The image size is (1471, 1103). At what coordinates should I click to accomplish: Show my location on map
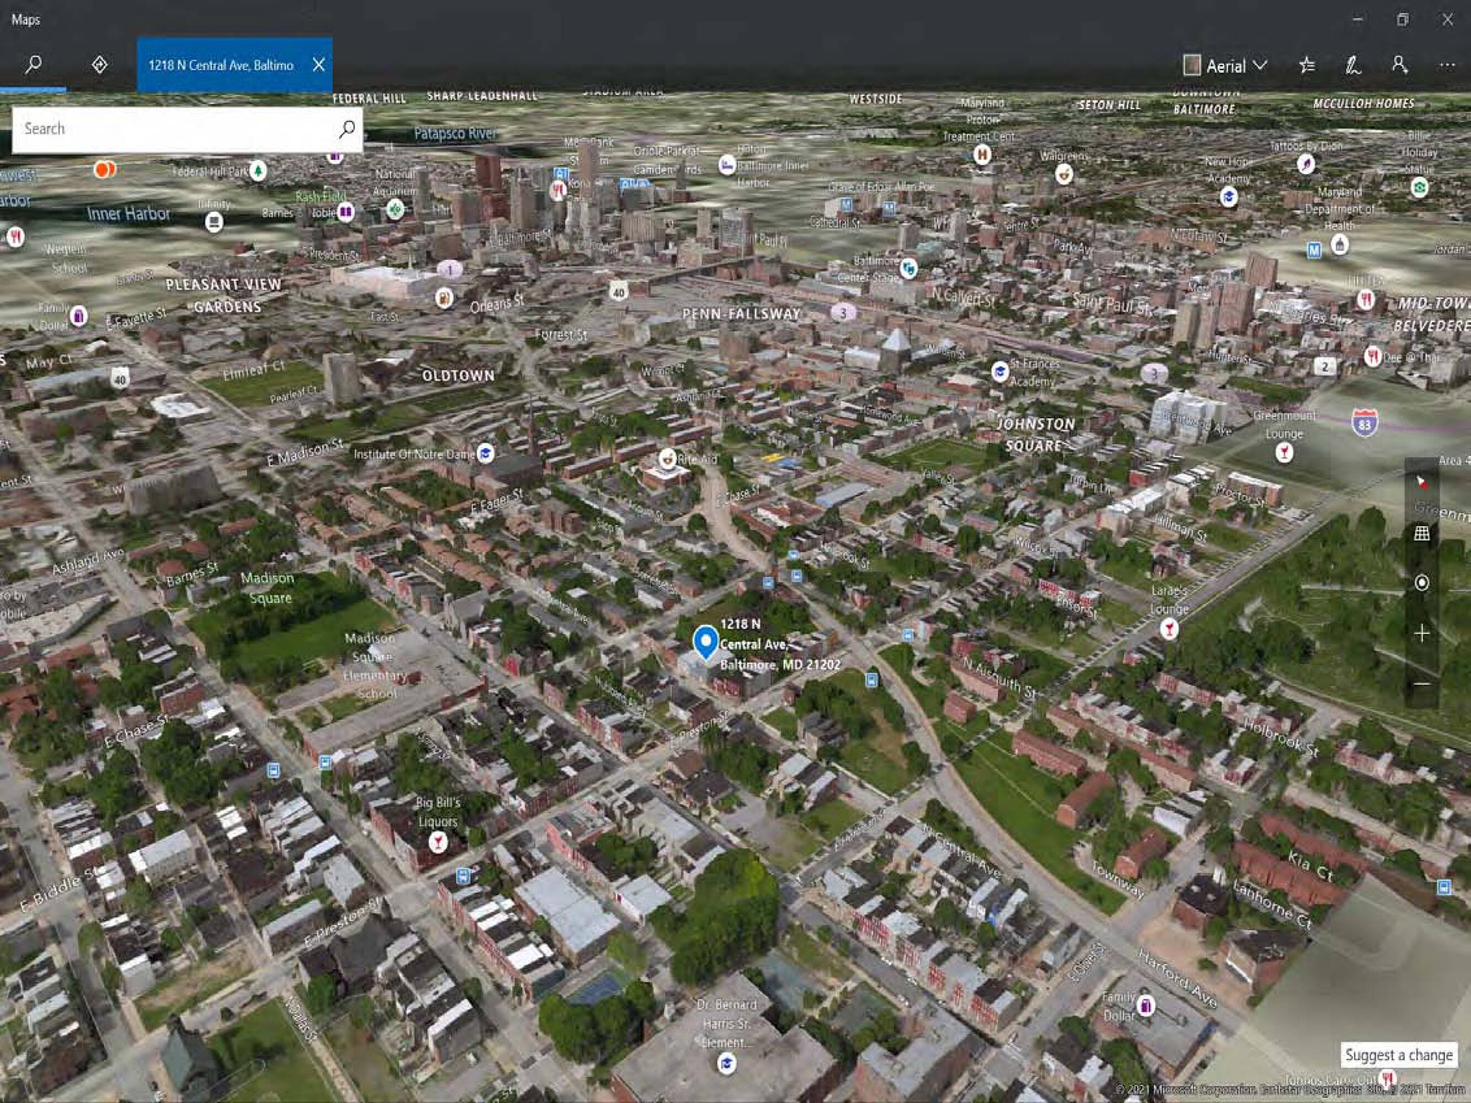pos(1421,583)
